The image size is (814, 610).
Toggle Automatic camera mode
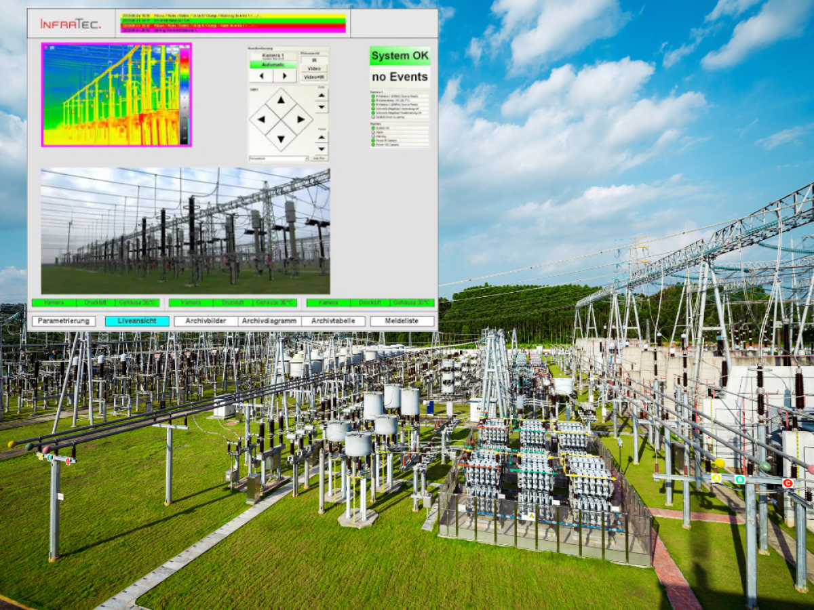273,65
